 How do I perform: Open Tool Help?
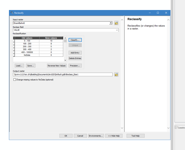[x=135, y=136]
